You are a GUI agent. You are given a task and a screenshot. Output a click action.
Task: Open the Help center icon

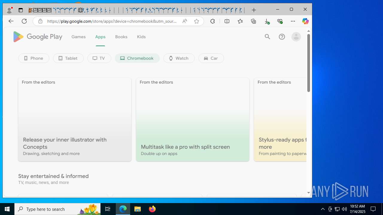click(x=282, y=37)
